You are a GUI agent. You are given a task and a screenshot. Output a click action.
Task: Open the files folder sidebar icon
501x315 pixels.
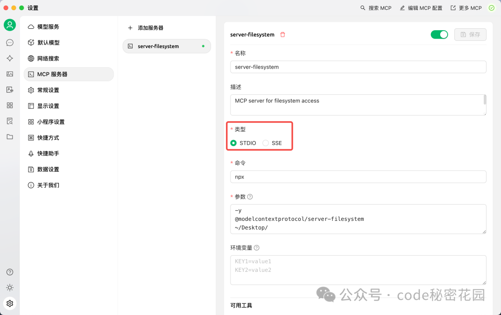pos(10,137)
